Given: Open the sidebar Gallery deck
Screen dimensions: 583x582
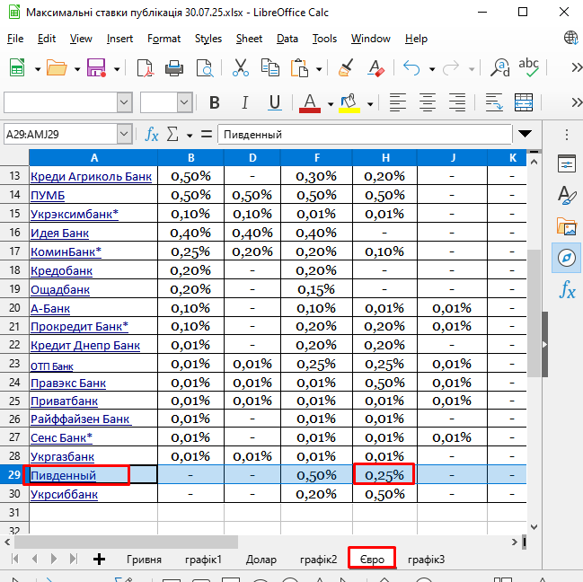Looking at the screenshot, I should pyautogui.click(x=567, y=226).
